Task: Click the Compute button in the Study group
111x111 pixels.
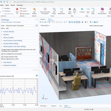Action: click(x=82, y=10)
